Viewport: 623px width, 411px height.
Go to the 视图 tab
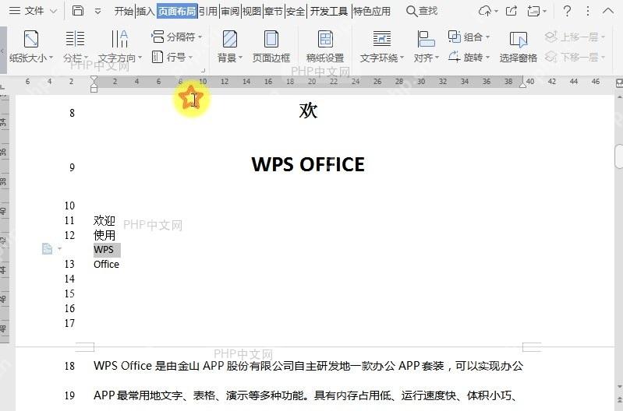(252, 11)
